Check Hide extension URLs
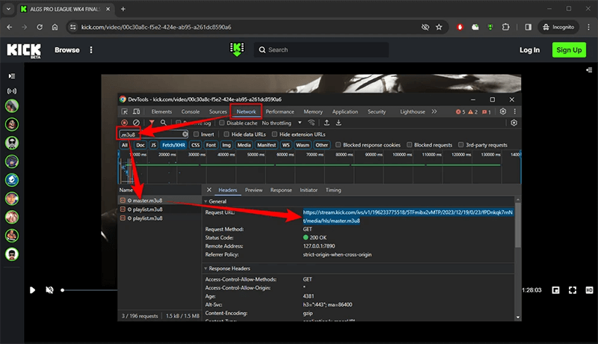 [274, 135]
